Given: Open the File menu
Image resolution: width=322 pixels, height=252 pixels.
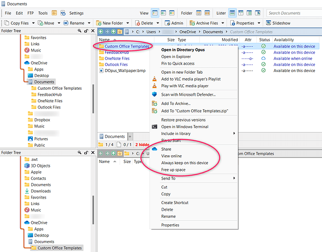Looking at the screenshot, I should pos(8,13).
